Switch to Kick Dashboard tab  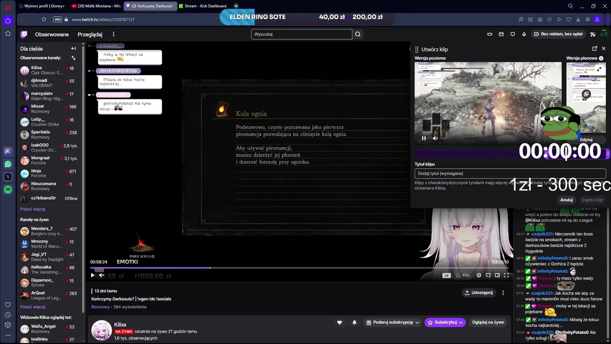click(203, 6)
